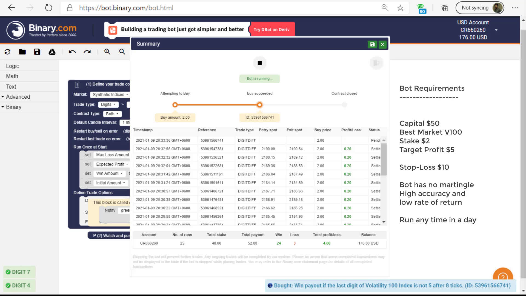Redo the workspace action
526x296 pixels.
[x=87, y=52]
